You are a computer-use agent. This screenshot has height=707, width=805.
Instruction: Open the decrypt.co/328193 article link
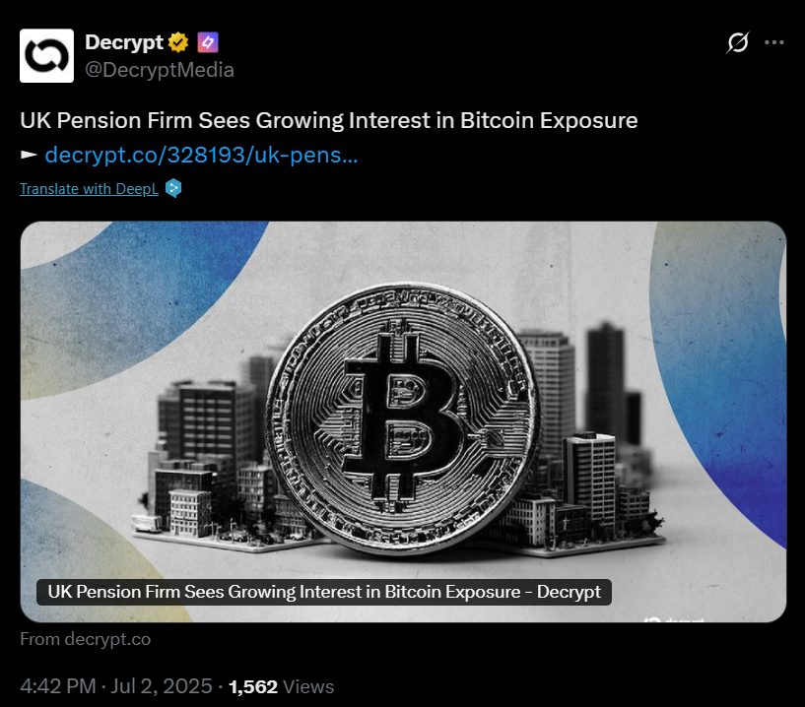tap(201, 155)
